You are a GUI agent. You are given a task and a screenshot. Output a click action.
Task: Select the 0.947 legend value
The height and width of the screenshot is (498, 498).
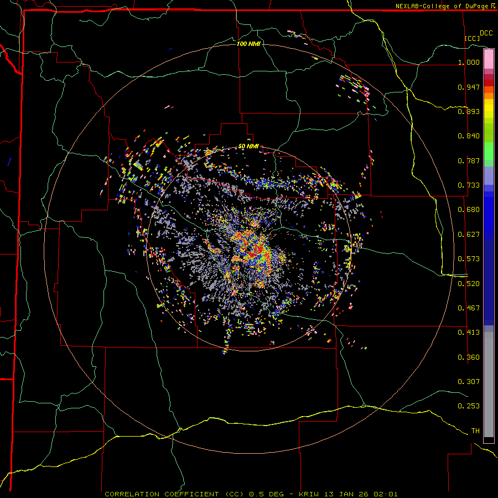pyautogui.click(x=469, y=87)
